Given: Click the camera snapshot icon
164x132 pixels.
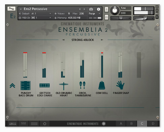Looking at the screenshot, I should tap(91, 9).
